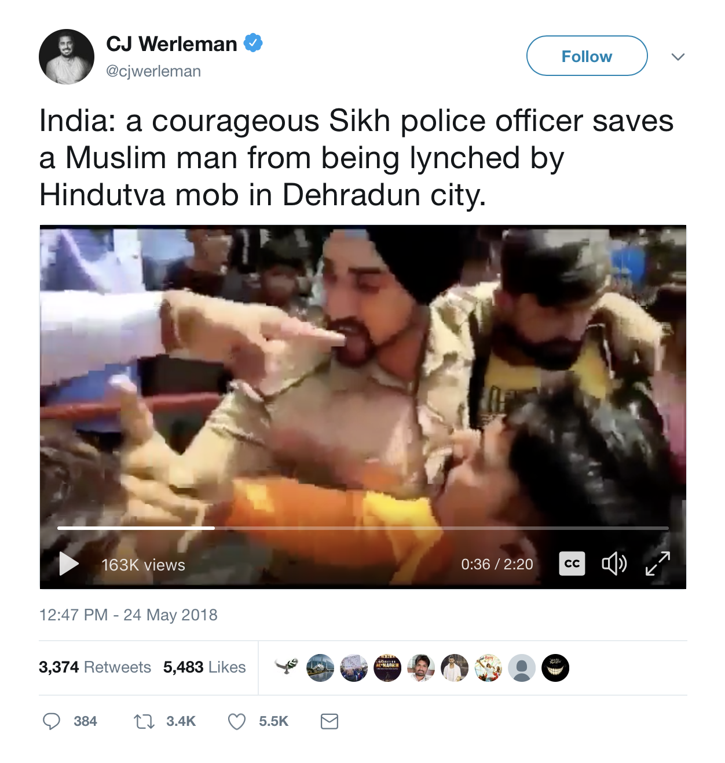The image size is (725, 763).
Task: Click the Follow button
Action: coord(587,56)
